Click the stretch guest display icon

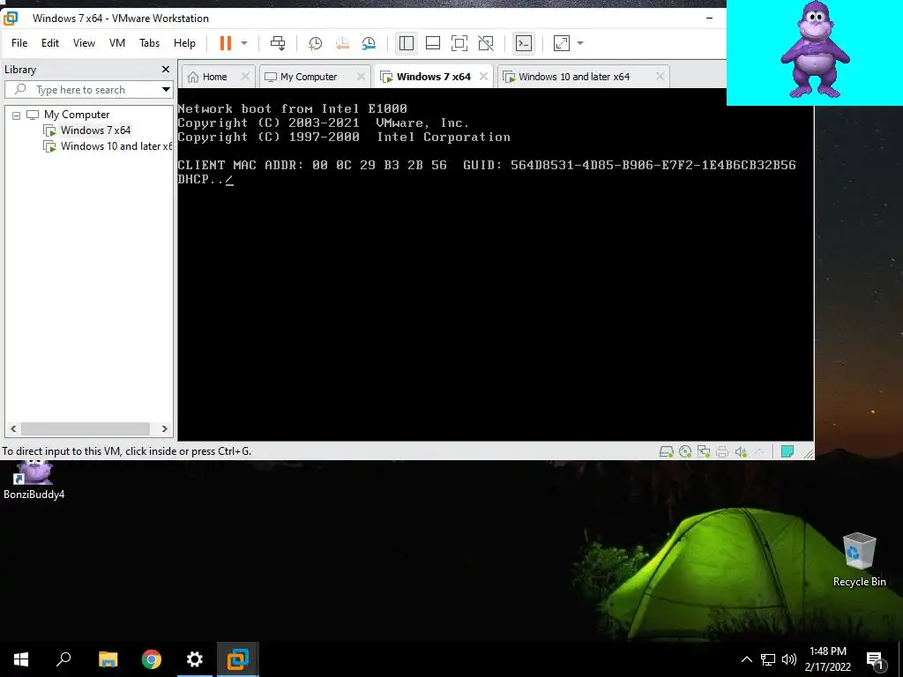tap(561, 43)
